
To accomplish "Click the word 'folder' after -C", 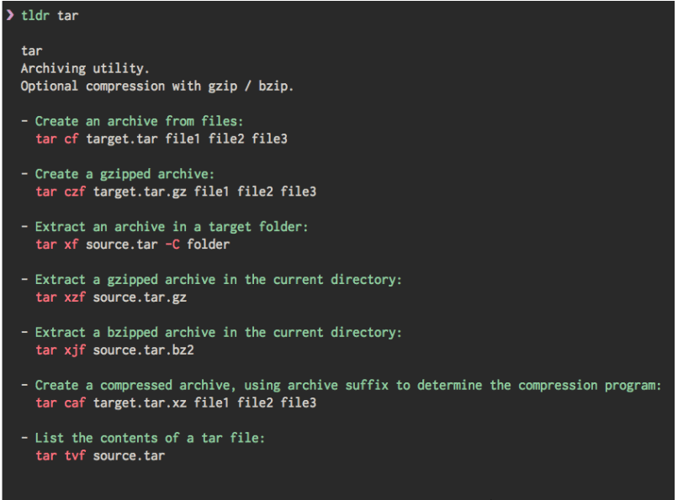I will click(x=208, y=245).
